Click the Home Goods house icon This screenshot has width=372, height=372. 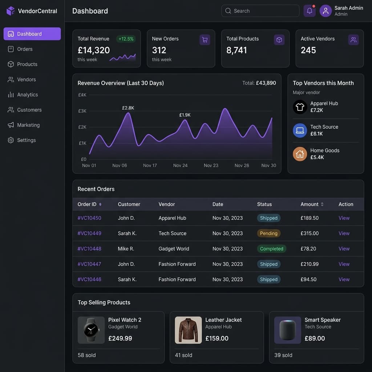pos(300,154)
